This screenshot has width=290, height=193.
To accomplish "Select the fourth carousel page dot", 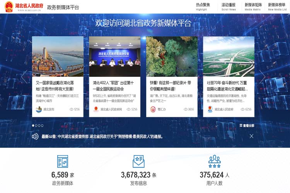I will [42, 125].
